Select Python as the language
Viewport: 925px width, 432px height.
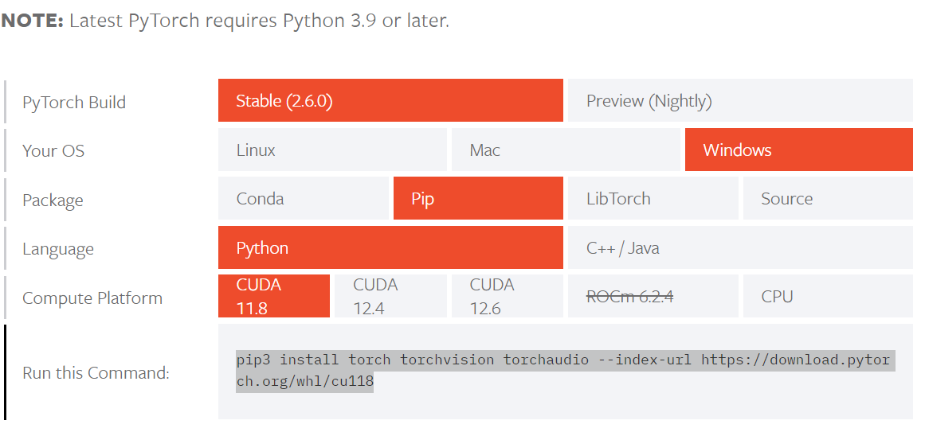[390, 248]
